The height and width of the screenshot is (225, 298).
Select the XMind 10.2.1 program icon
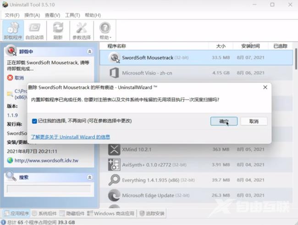tap(114, 150)
